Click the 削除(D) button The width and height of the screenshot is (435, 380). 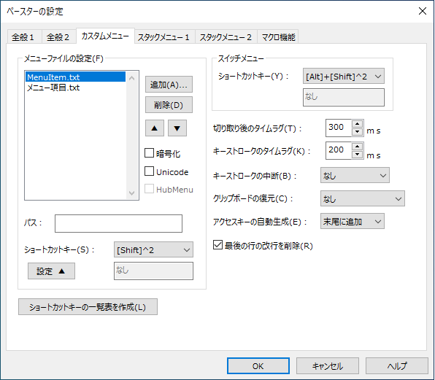pyautogui.click(x=169, y=105)
